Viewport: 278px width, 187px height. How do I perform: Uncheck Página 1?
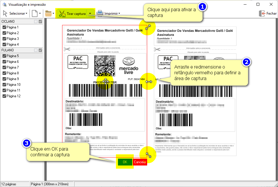(x=4, y=27)
